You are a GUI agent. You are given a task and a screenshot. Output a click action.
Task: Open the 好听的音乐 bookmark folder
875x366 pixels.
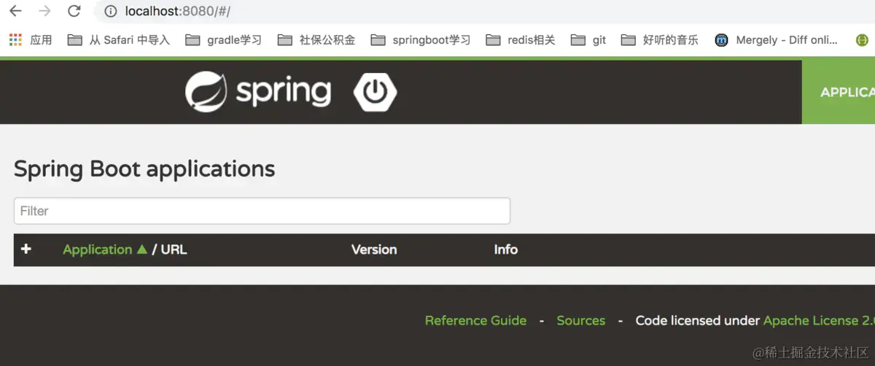tap(660, 40)
